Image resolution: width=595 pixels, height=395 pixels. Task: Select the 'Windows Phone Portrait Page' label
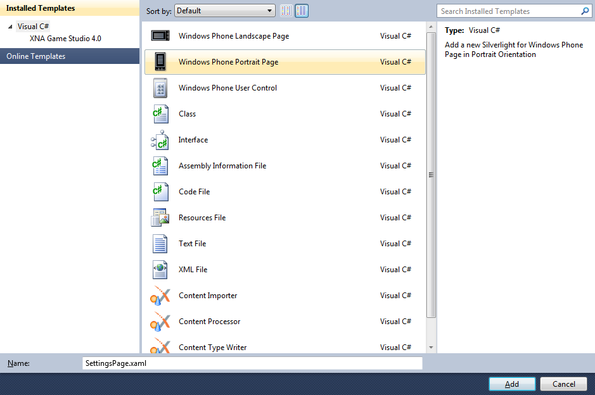[x=229, y=62]
